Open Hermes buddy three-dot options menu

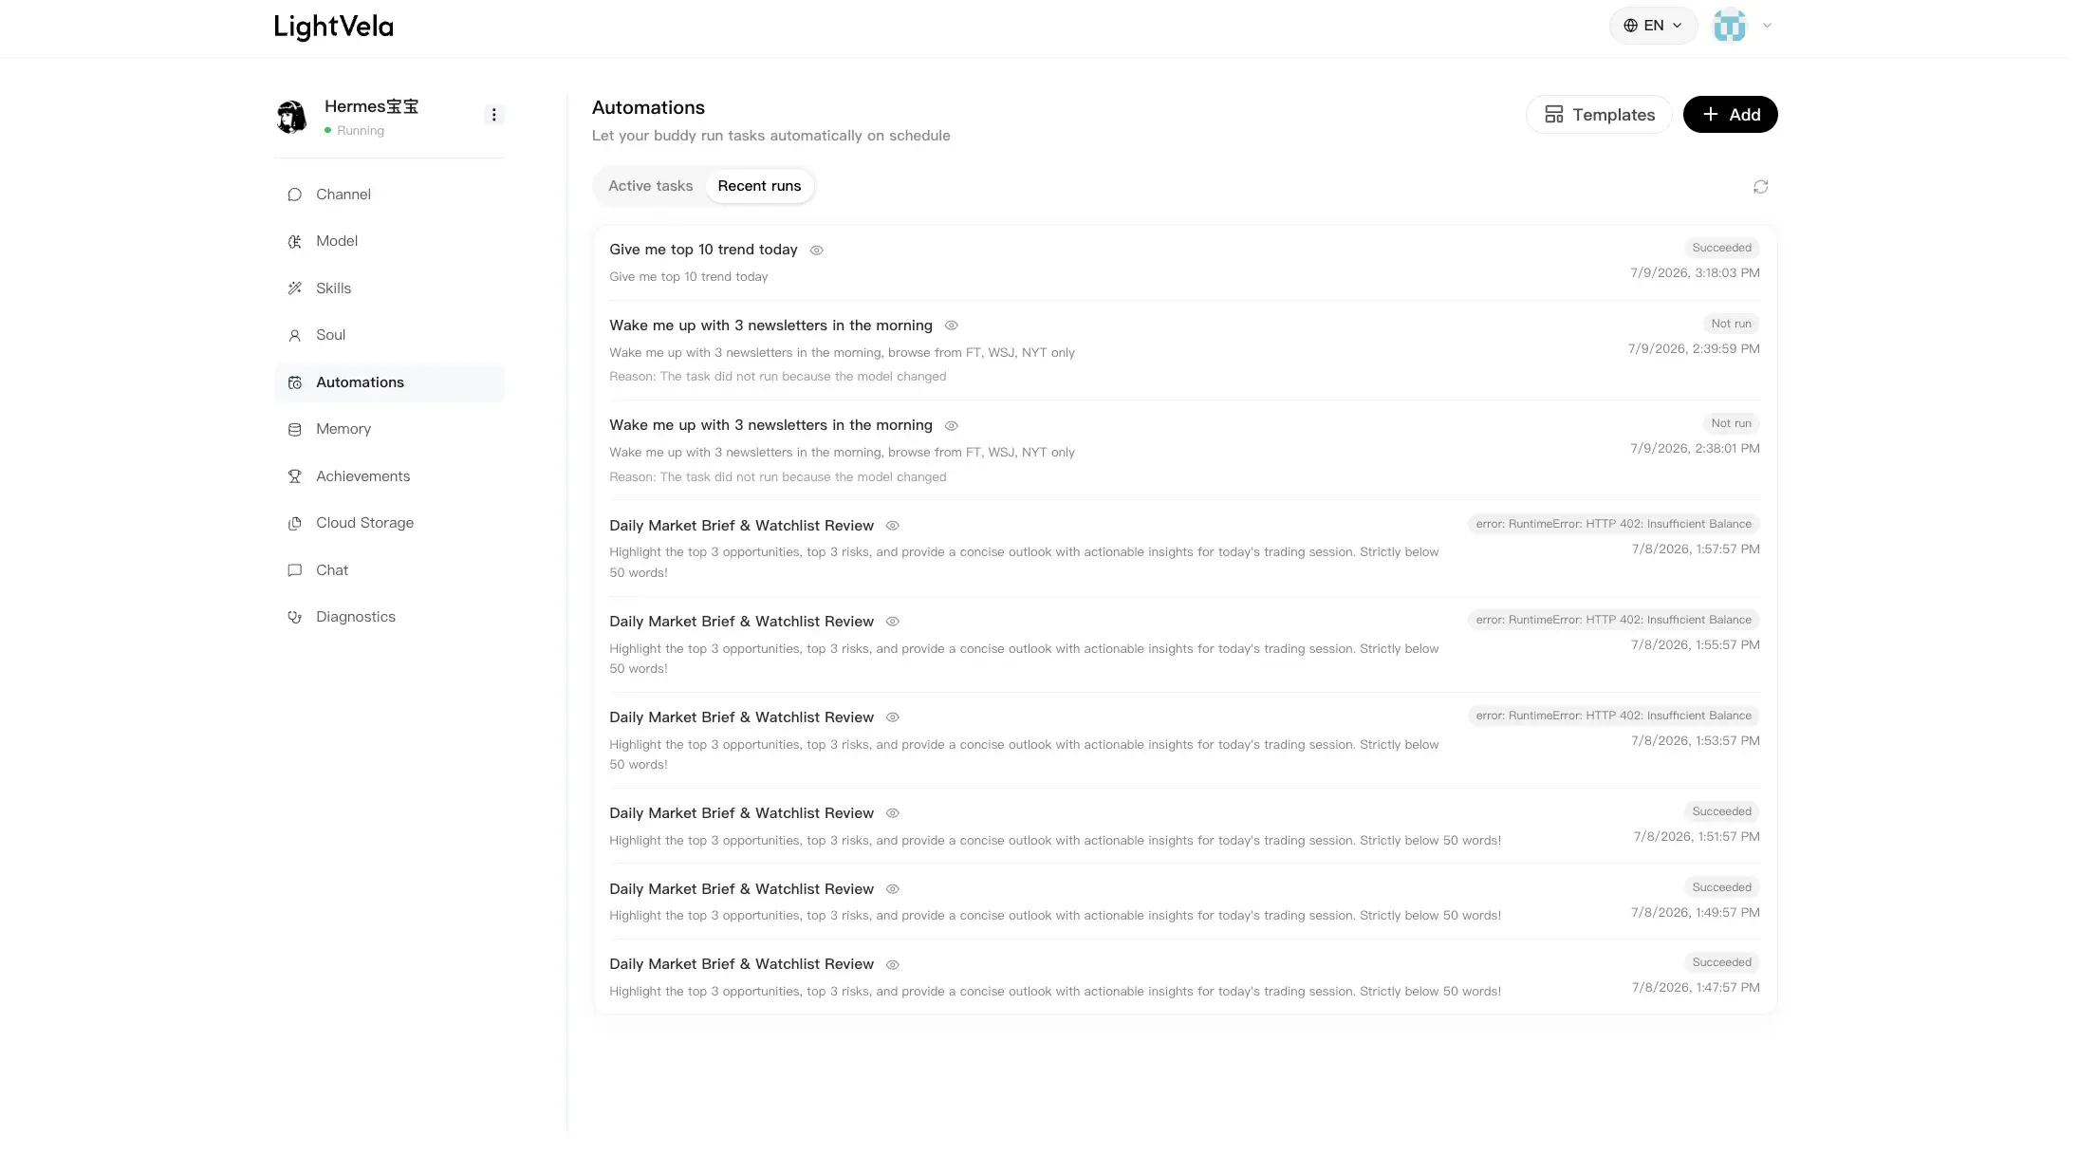(493, 115)
